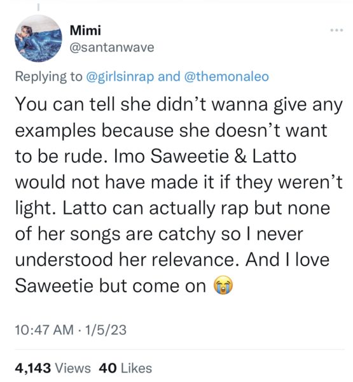This screenshot has width=353, height=382.
Task: Open Mimi's profile picture
Action: pos(38,39)
